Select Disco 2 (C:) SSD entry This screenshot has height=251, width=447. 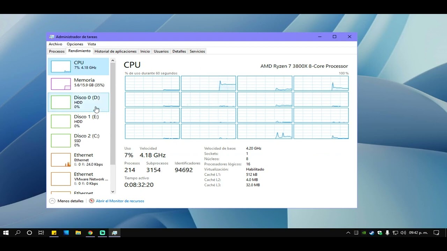(78, 140)
